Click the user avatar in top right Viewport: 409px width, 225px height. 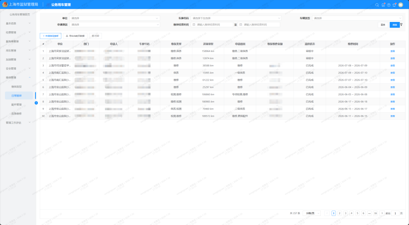point(401,5)
